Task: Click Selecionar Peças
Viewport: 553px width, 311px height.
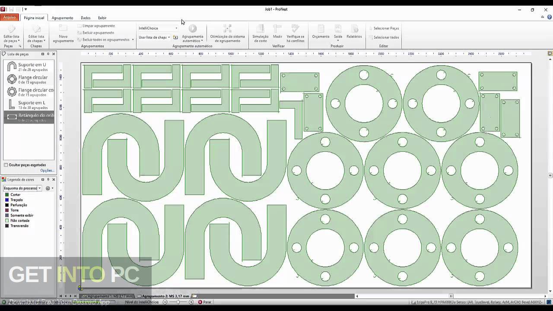Action: coord(384,28)
